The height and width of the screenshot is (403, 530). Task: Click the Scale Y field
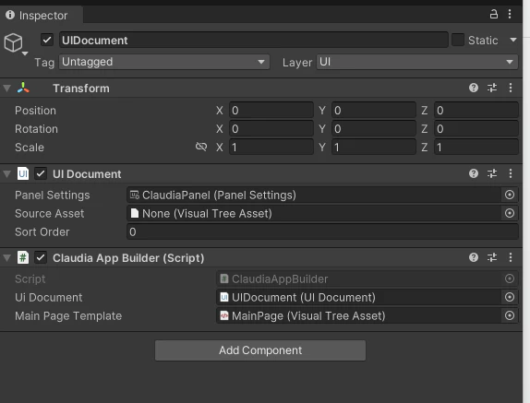(374, 148)
